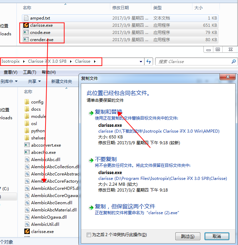The image size is (238, 245).
Task: Click Isotropix breadcrumb segment
Action: 11,61
